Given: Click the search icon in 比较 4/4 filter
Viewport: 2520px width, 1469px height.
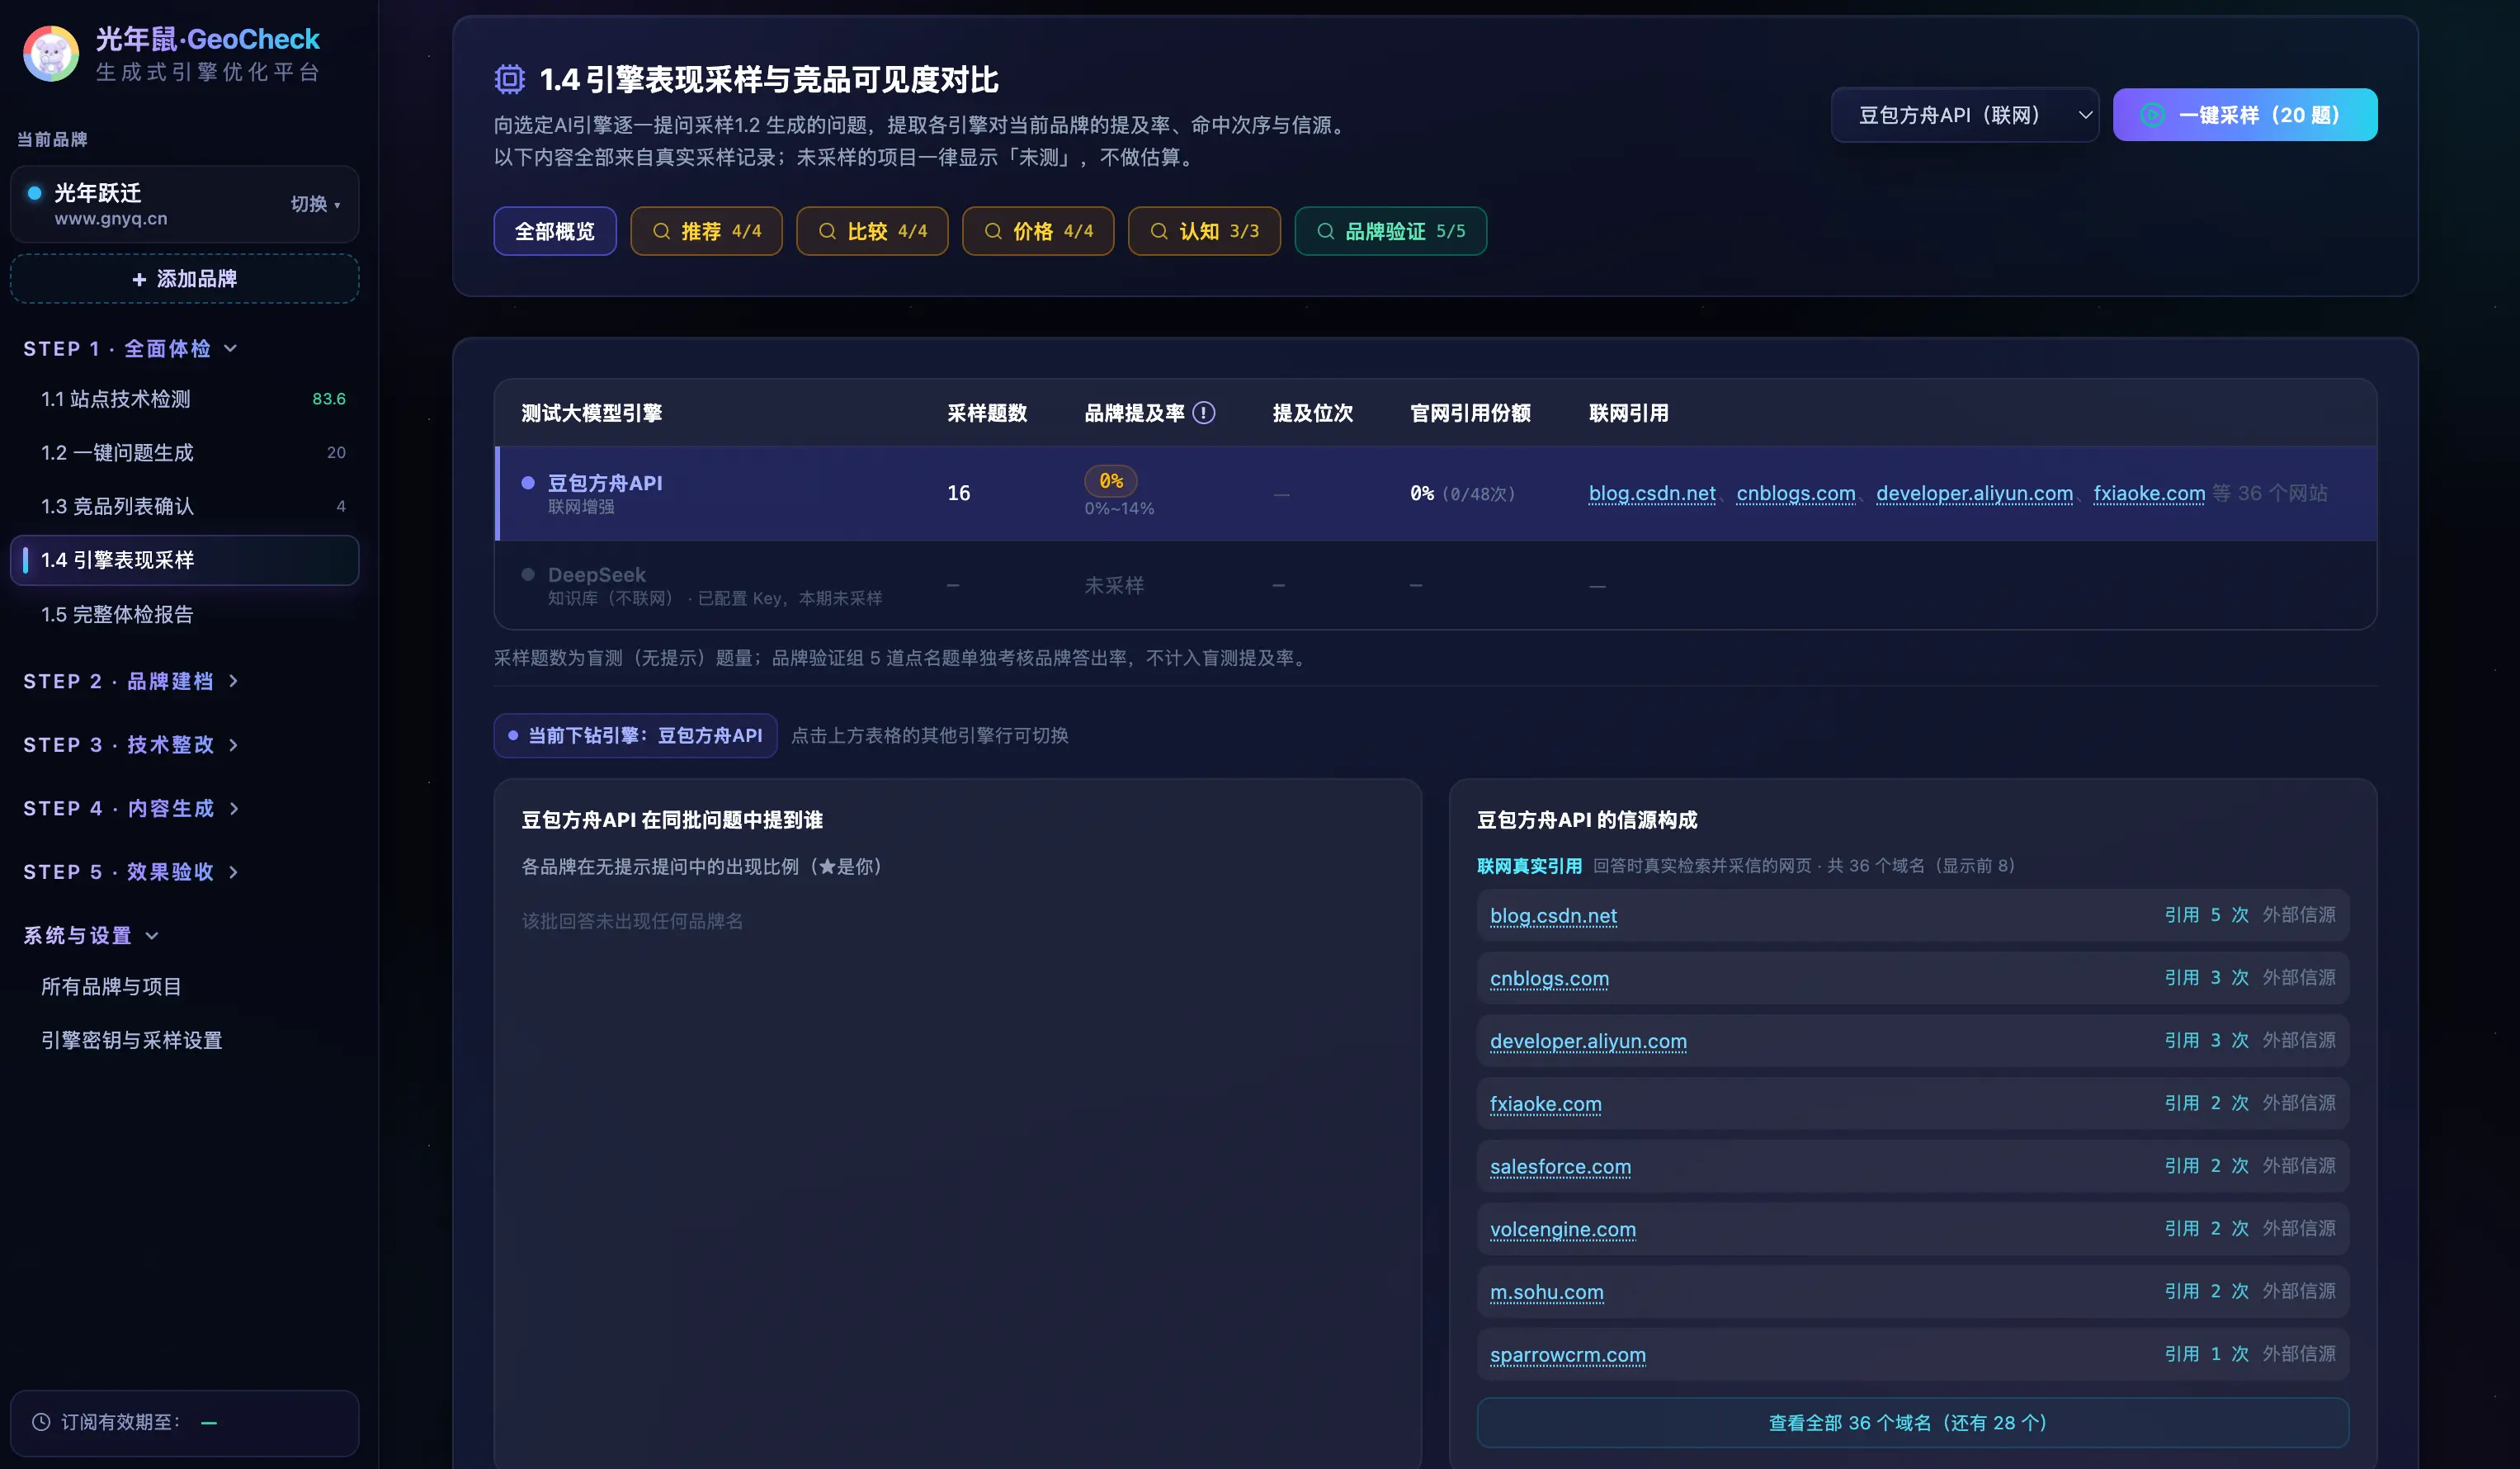Looking at the screenshot, I should click(x=827, y=231).
